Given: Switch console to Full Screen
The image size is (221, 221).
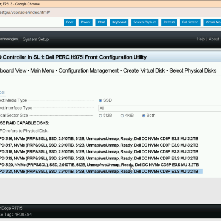Looking at the screenshot, I should pos(190,22).
